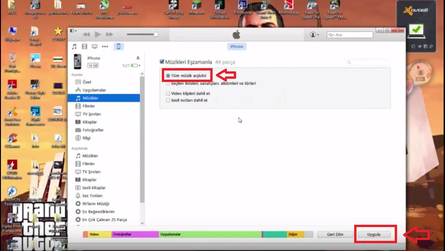Click the Ara search field

click(350, 35)
